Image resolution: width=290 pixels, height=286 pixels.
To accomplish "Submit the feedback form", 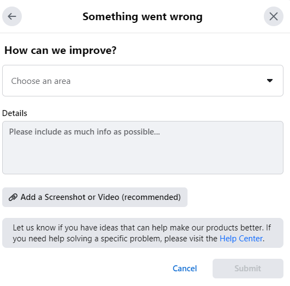I will [248, 269].
